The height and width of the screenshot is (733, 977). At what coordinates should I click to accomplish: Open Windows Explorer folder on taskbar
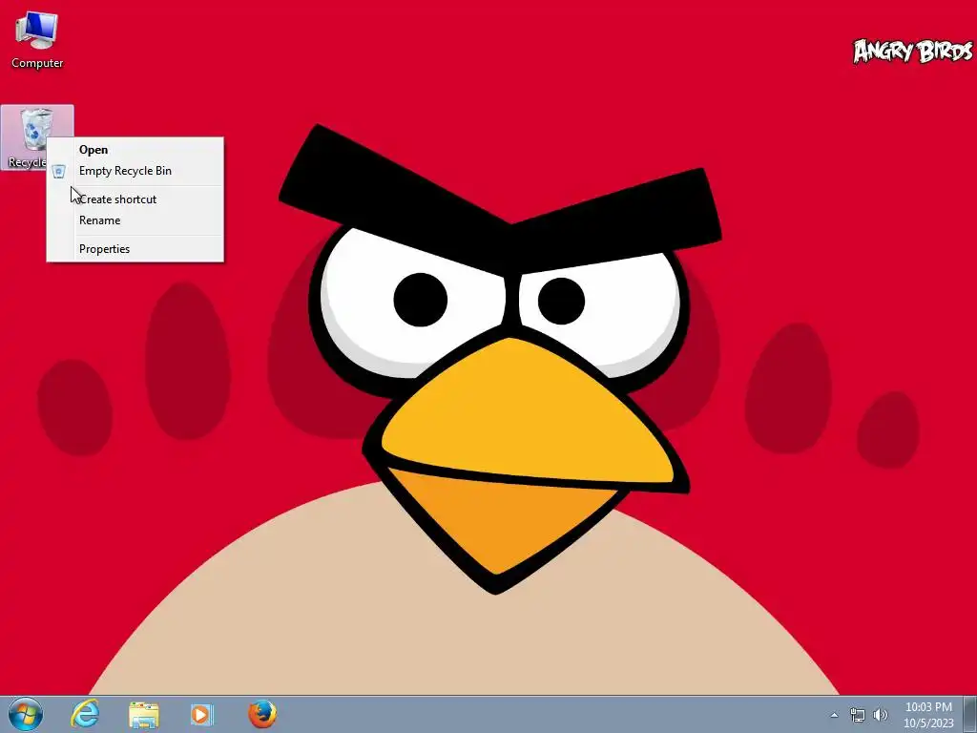[144, 714]
